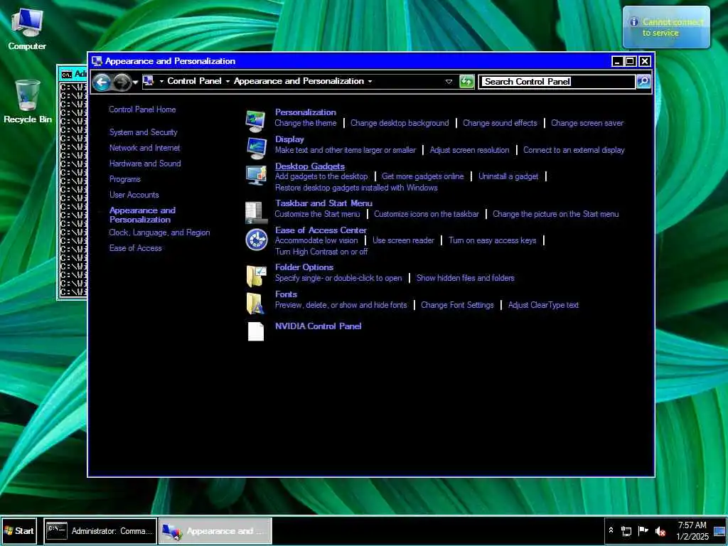Click the taskbar clock showing 7:57 AM

tap(692, 530)
